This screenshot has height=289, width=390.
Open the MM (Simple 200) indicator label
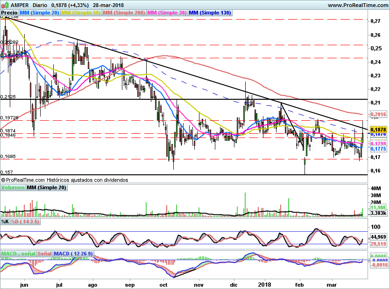[x=124, y=13]
